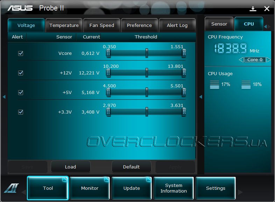Open the Alert Log tab

tap(177, 25)
